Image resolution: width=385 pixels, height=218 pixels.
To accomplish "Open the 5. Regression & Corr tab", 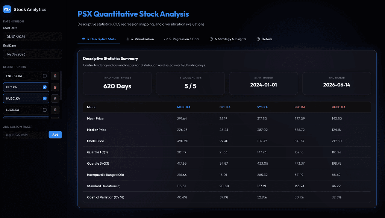I will (182, 39).
